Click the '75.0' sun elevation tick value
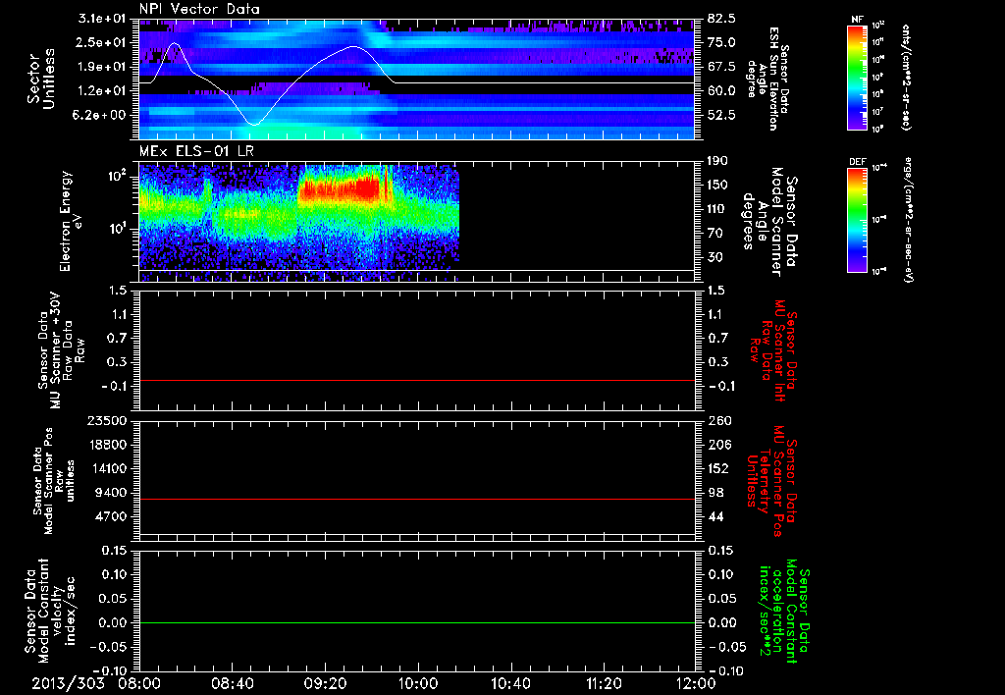1005x695 pixels. 721,42
